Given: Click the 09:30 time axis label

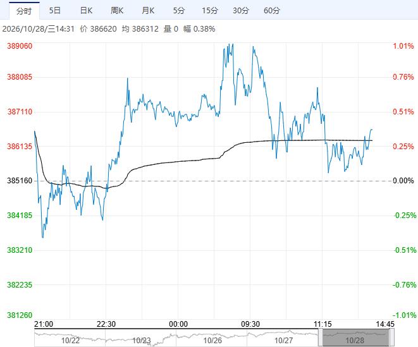Looking at the screenshot, I should 250,324.
